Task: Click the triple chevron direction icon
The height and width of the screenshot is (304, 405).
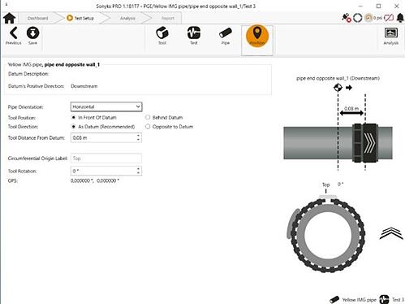Action: pyautogui.click(x=391, y=233)
